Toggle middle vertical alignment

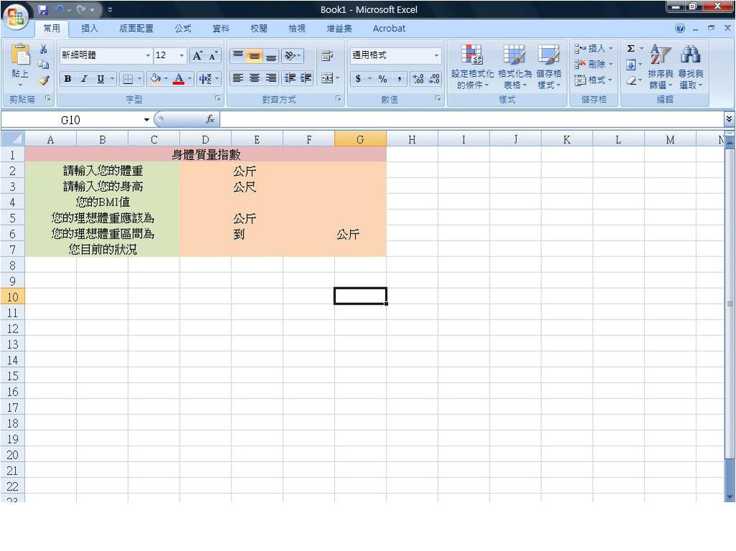(x=254, y=56)
